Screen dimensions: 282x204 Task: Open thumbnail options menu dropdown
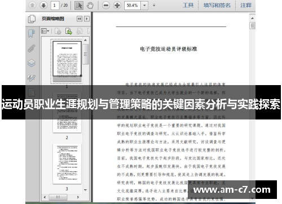click(45, 31)
